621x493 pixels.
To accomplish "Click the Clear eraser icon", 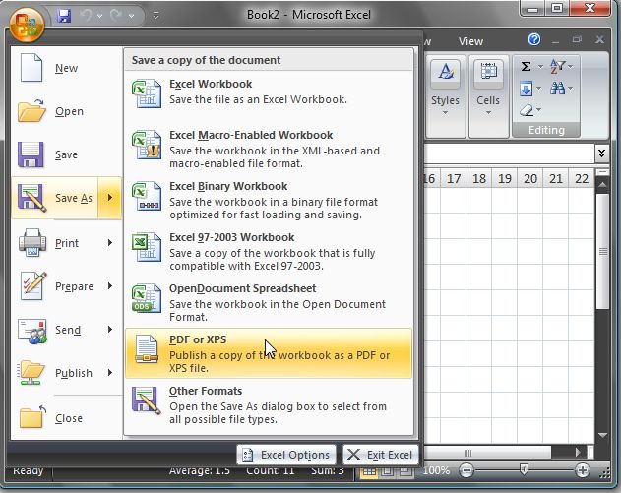I will [527, 110].
